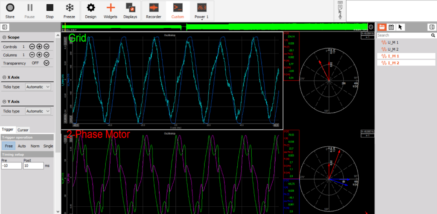Open Columns dropdown chevron
The height and width of the screenshot is (214, 437).
pos(47,55)
